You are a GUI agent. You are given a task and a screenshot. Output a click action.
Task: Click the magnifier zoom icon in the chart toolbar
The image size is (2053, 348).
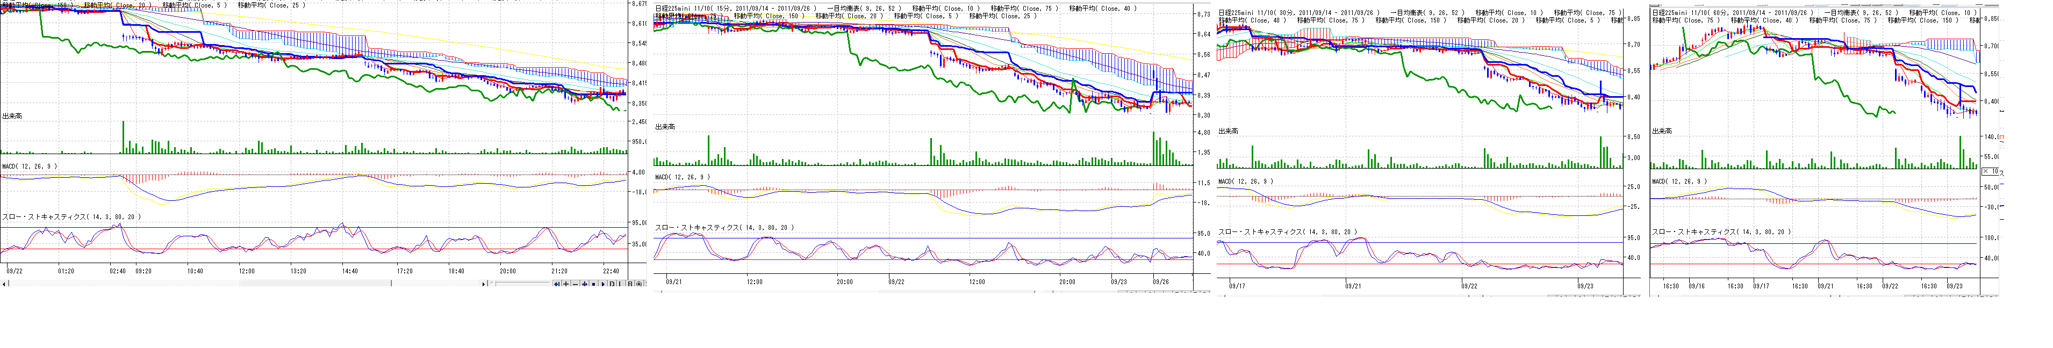coord(639,284)
